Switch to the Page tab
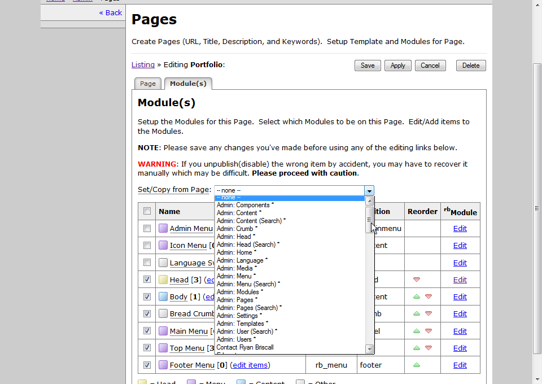The height and width of the screenshot is (384, 542). click(x=148, y=84)
